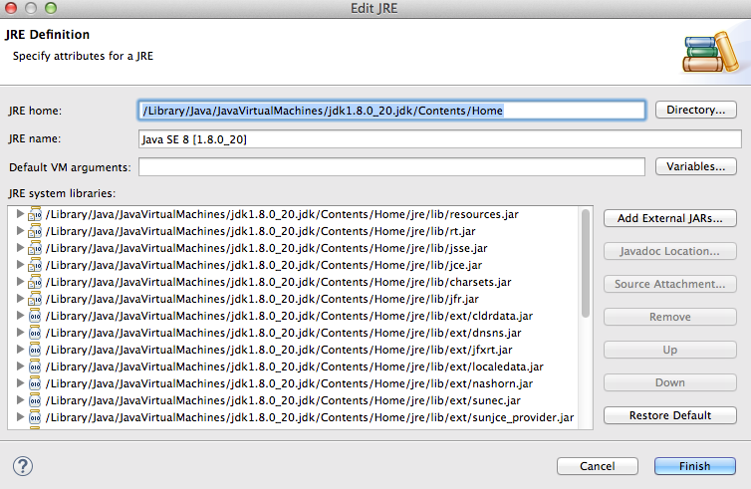Viewport: 751px width, 489px height.
Task: Click Restore Default button
Action: (669, 415)
